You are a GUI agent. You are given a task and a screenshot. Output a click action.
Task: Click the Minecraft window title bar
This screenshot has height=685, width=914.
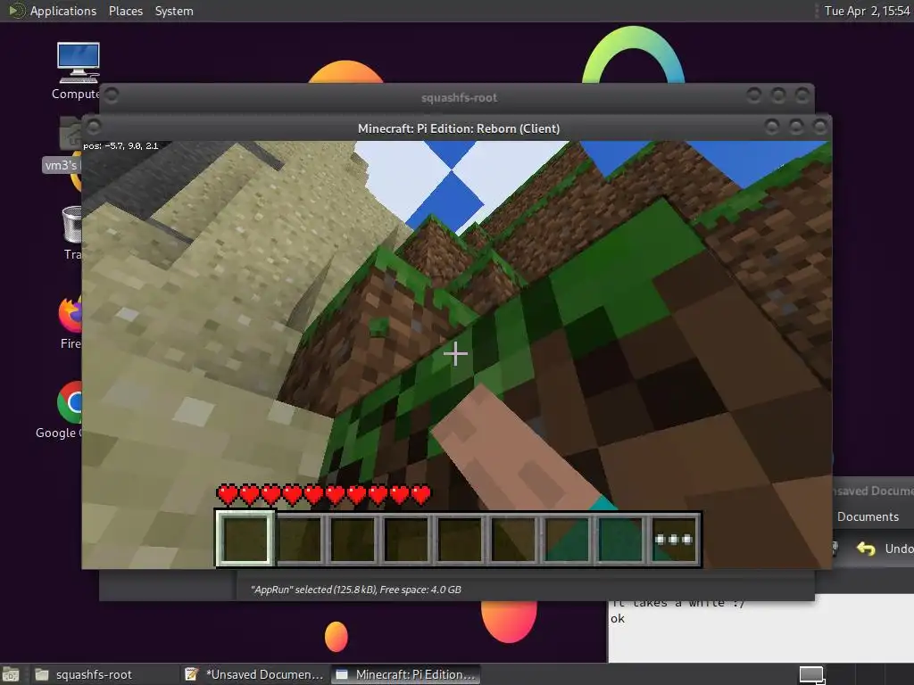tap(458, 128)
